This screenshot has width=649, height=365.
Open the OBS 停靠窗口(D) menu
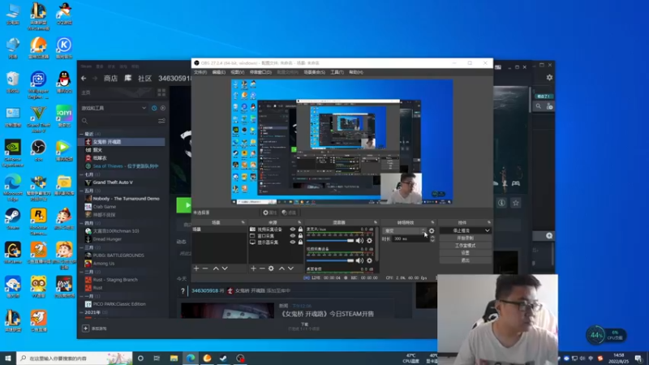260,72
